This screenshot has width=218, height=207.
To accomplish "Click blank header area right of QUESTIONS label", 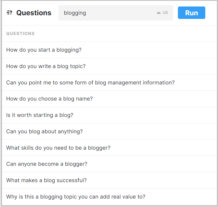I will 127,34.
